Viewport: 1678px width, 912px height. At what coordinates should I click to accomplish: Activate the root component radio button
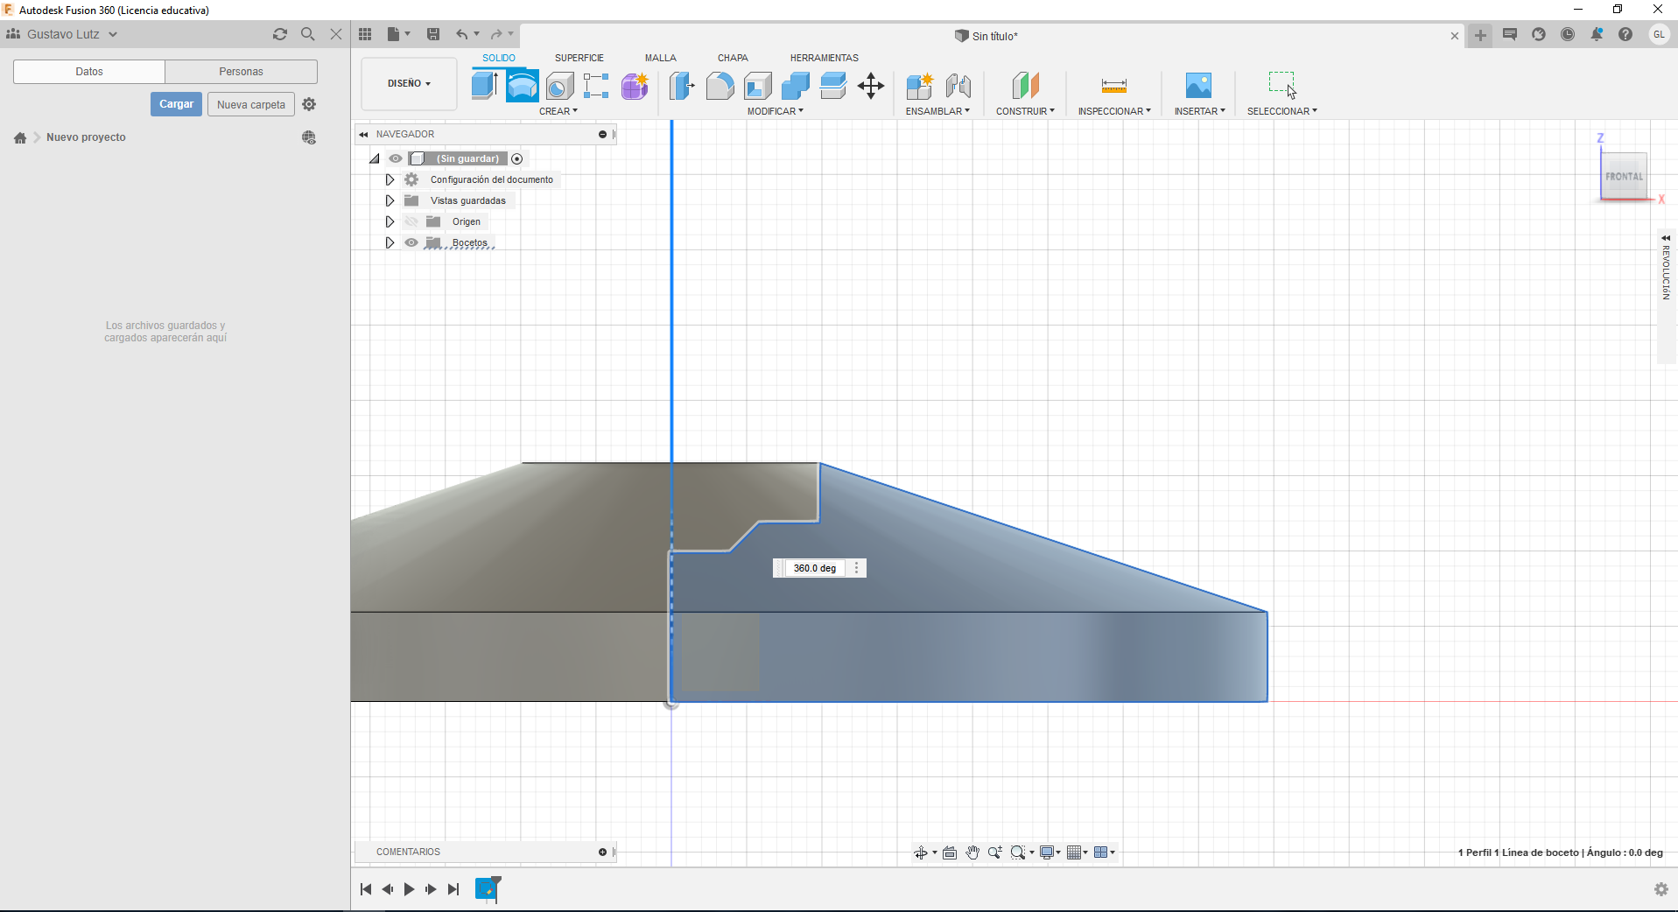517,158
